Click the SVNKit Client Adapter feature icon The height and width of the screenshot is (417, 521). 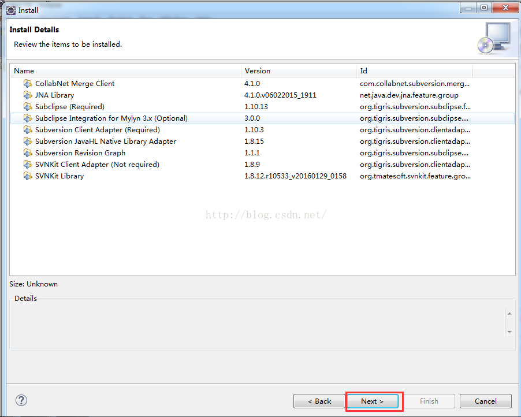point(28,165)
